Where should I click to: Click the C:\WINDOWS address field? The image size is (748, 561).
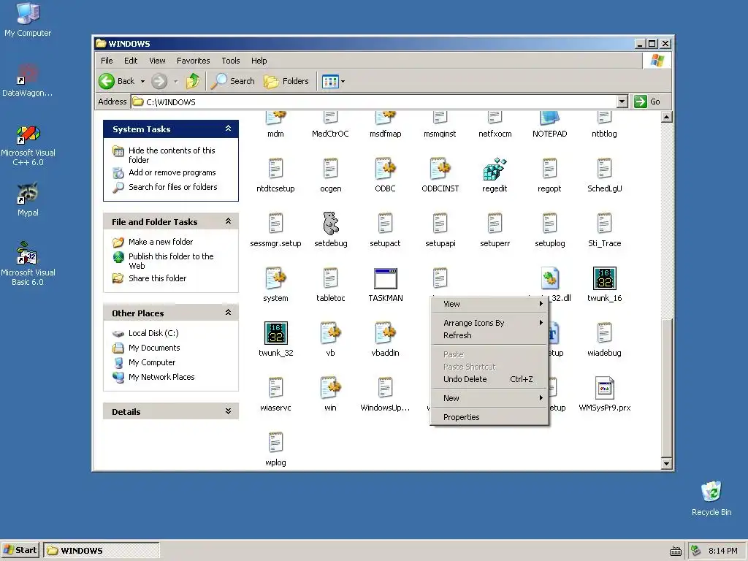pyautogui.click(x=373, y=102)
